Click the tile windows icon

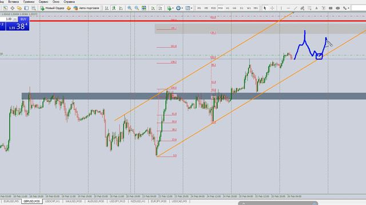[144, 8]
